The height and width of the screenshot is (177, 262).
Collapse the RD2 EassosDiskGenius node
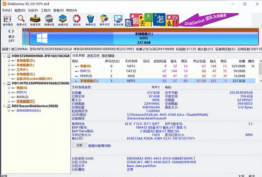[x=5, y=106]
